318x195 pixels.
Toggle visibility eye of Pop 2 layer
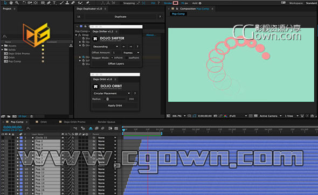point(3,141)
